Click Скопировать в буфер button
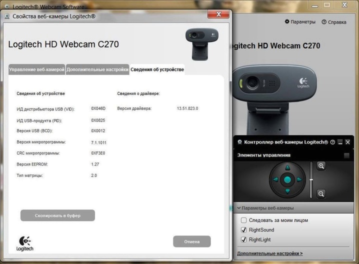This screenshot has width=359, height=264. 57,215
